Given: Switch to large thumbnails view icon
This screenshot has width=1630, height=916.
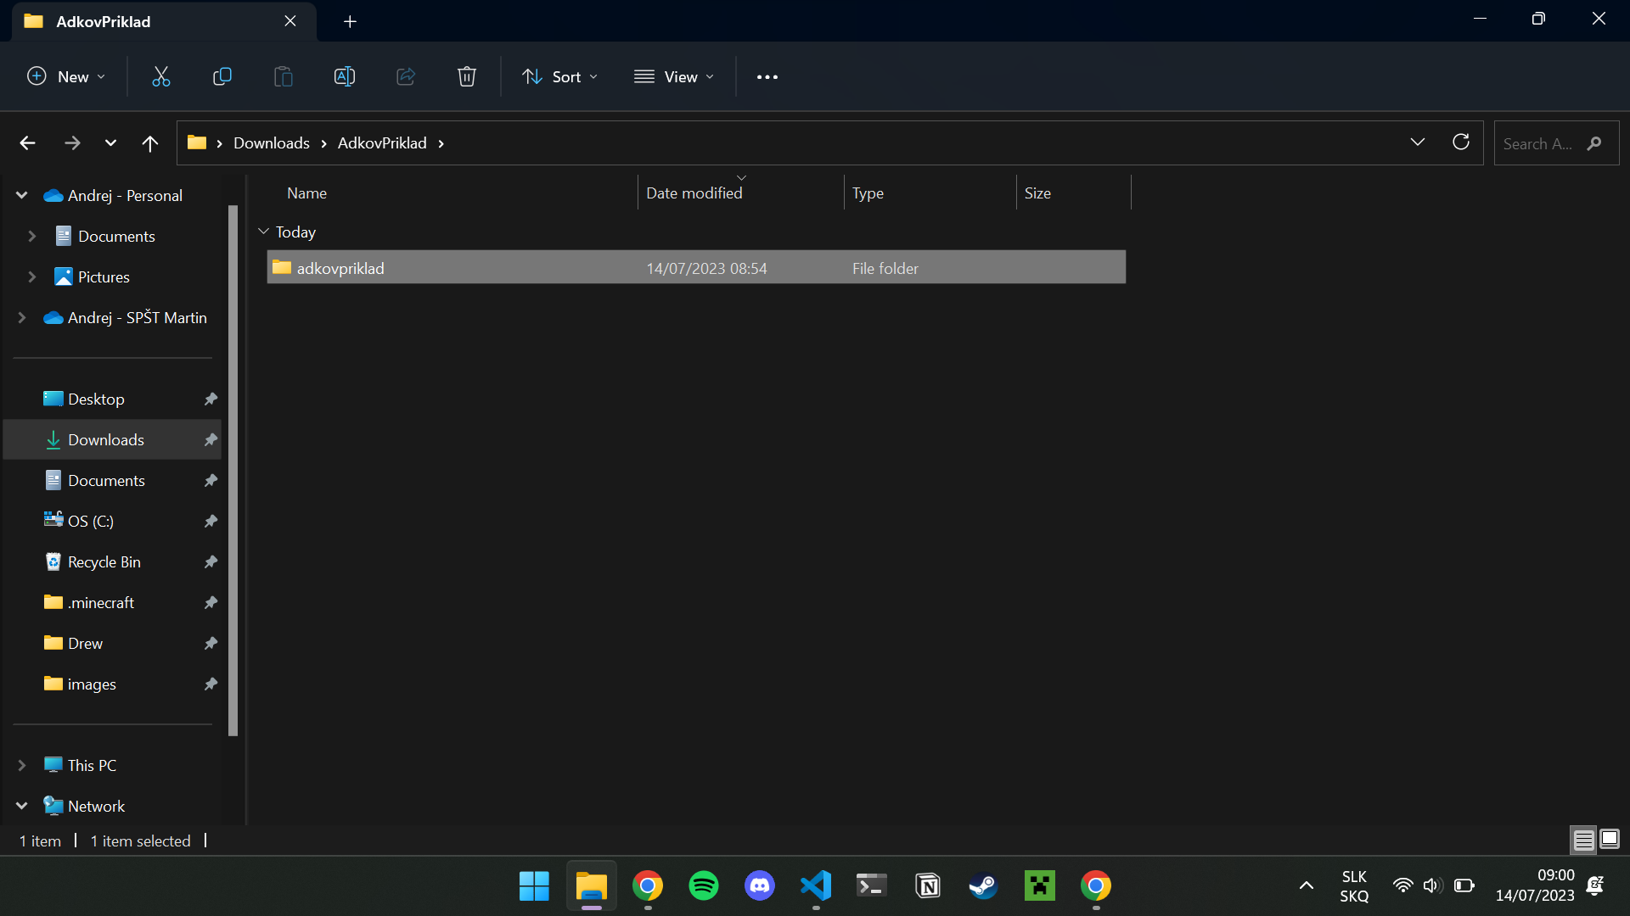Looking at the screenshot, I should pos(1610,840).
